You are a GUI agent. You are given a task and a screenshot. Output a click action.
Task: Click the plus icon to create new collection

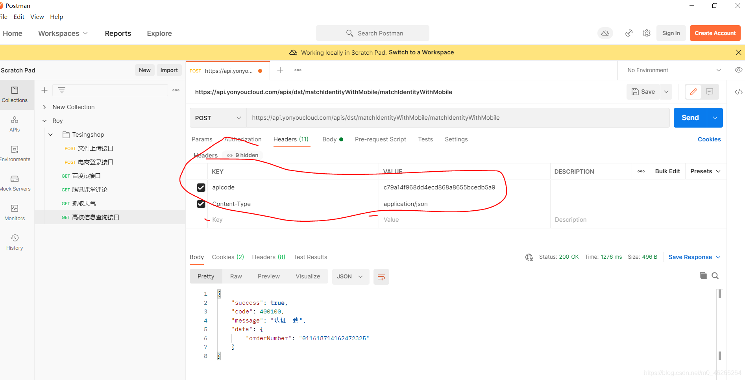coord(44,90)
